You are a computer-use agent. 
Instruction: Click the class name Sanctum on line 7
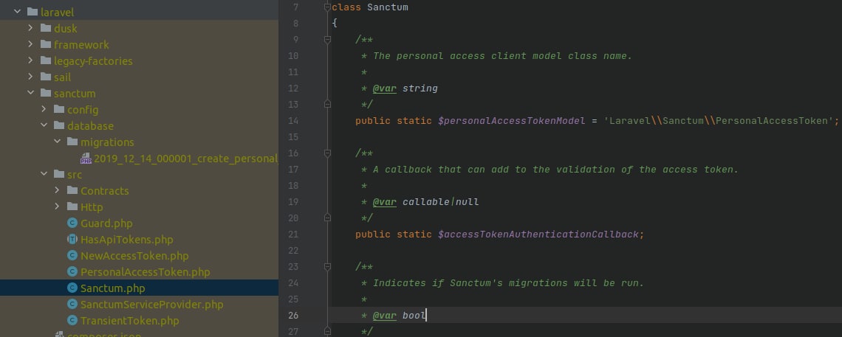coord(388,7)
